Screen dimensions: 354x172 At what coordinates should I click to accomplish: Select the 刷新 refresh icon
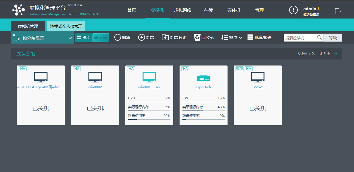117,37
